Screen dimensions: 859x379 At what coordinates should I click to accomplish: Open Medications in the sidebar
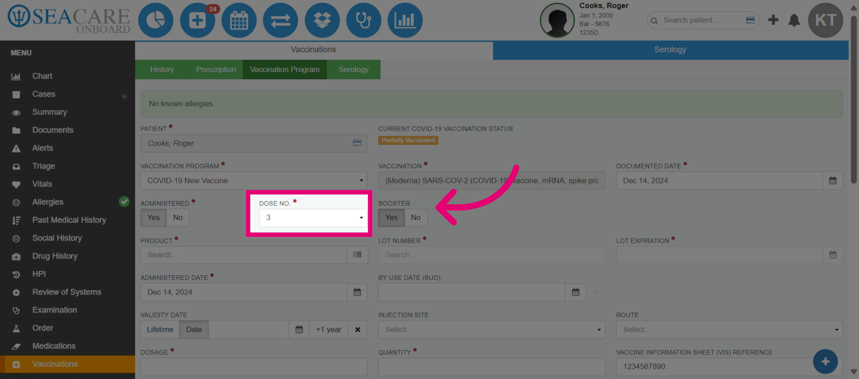(x=68, y=346)
